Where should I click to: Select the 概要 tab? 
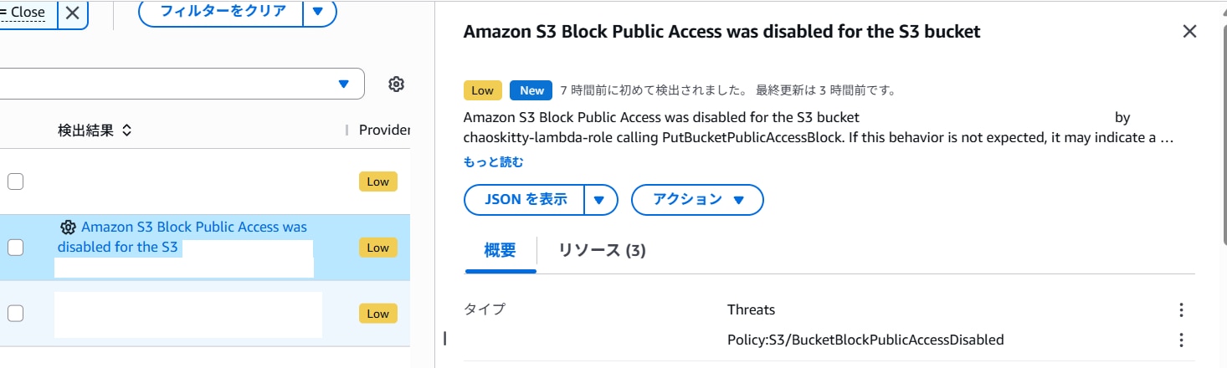[500, 250]
